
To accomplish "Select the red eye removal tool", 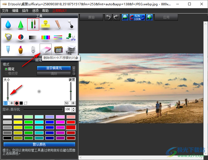I will coord(21,37).
